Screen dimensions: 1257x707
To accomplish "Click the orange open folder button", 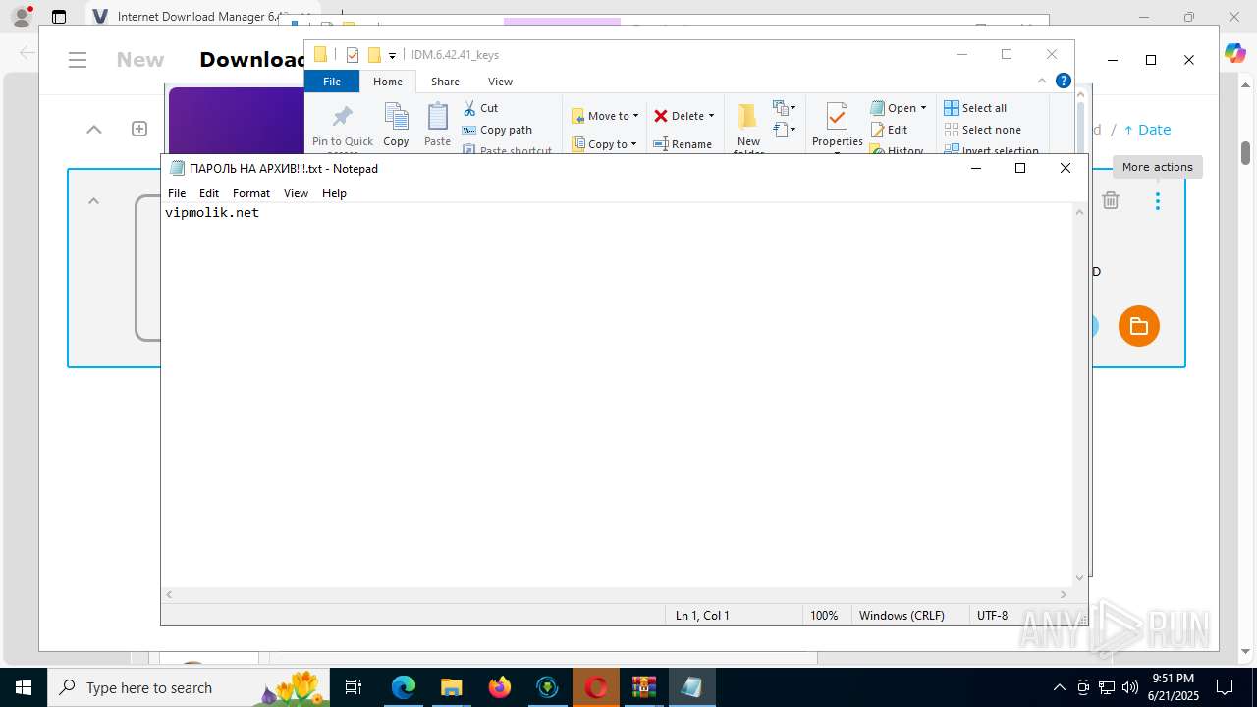I will point(1139,326).
